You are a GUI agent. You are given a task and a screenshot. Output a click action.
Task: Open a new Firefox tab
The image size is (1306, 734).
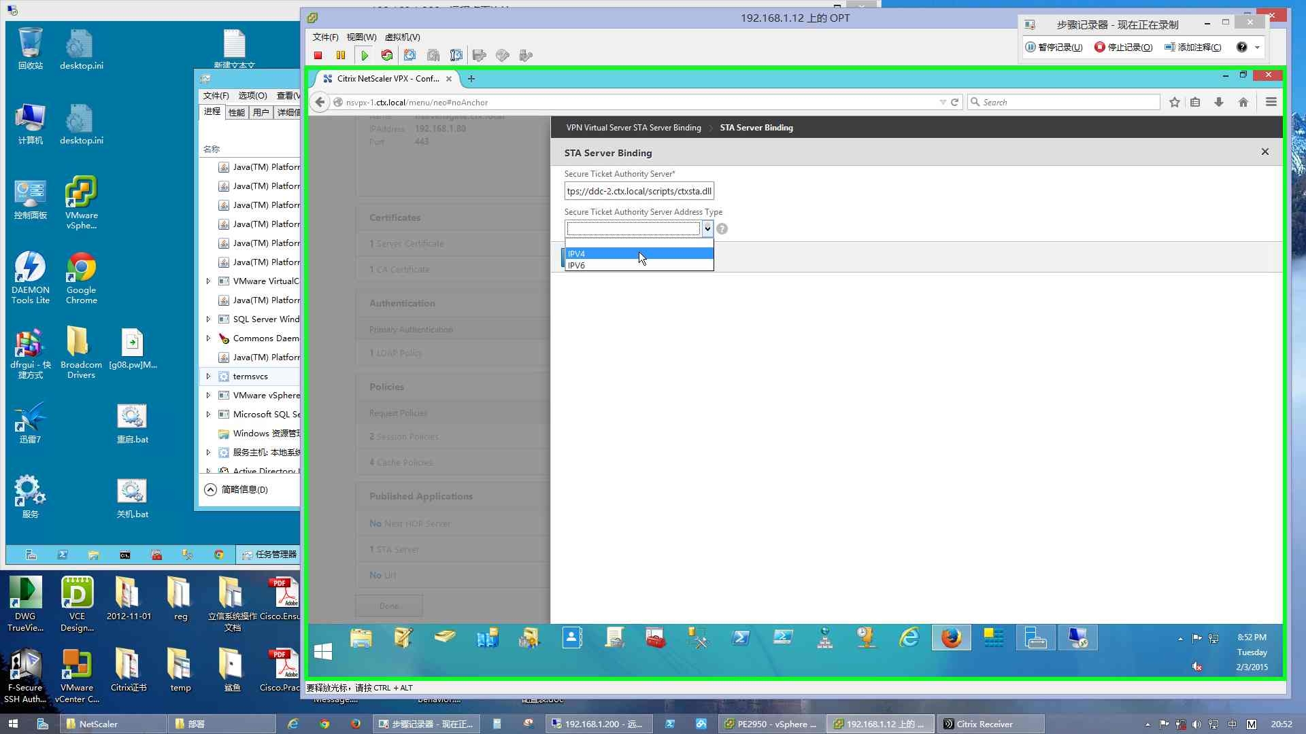tap(471, 79)
